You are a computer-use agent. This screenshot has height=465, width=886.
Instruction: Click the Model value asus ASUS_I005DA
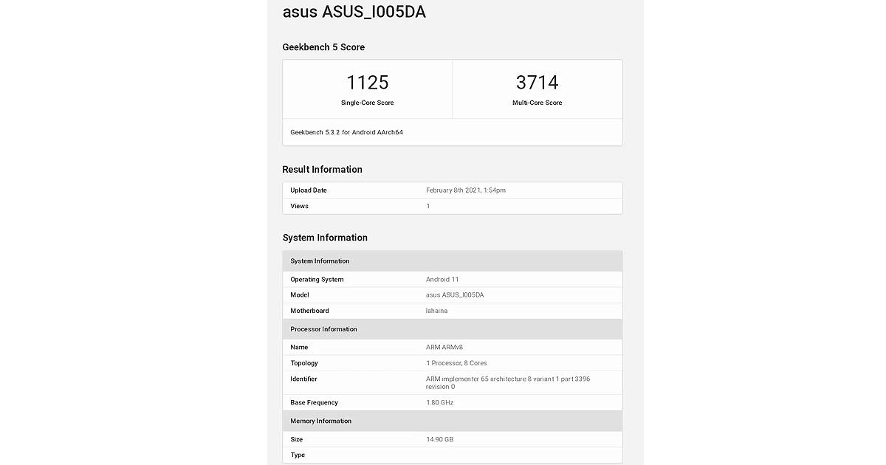pyautogui.click(x=456, y=294)
